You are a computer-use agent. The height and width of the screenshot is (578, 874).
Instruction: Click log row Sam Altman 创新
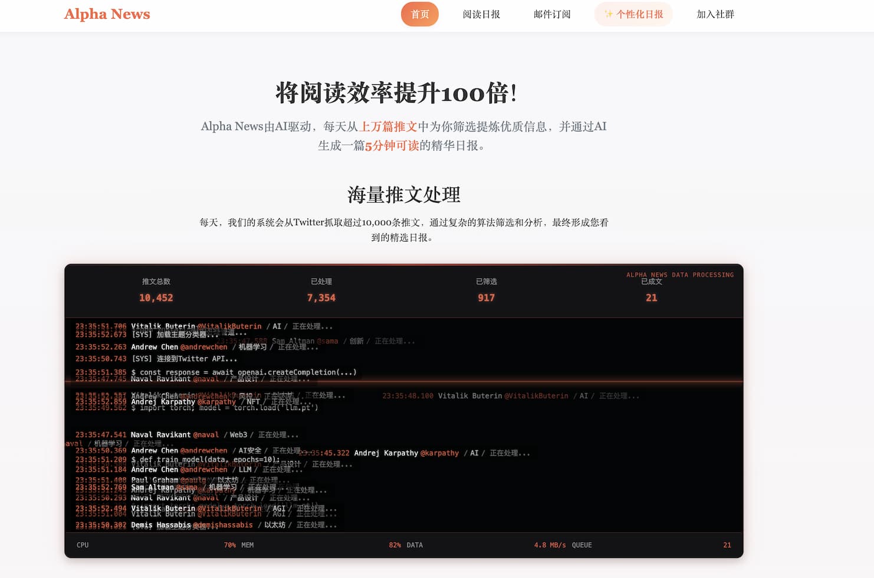316,341
